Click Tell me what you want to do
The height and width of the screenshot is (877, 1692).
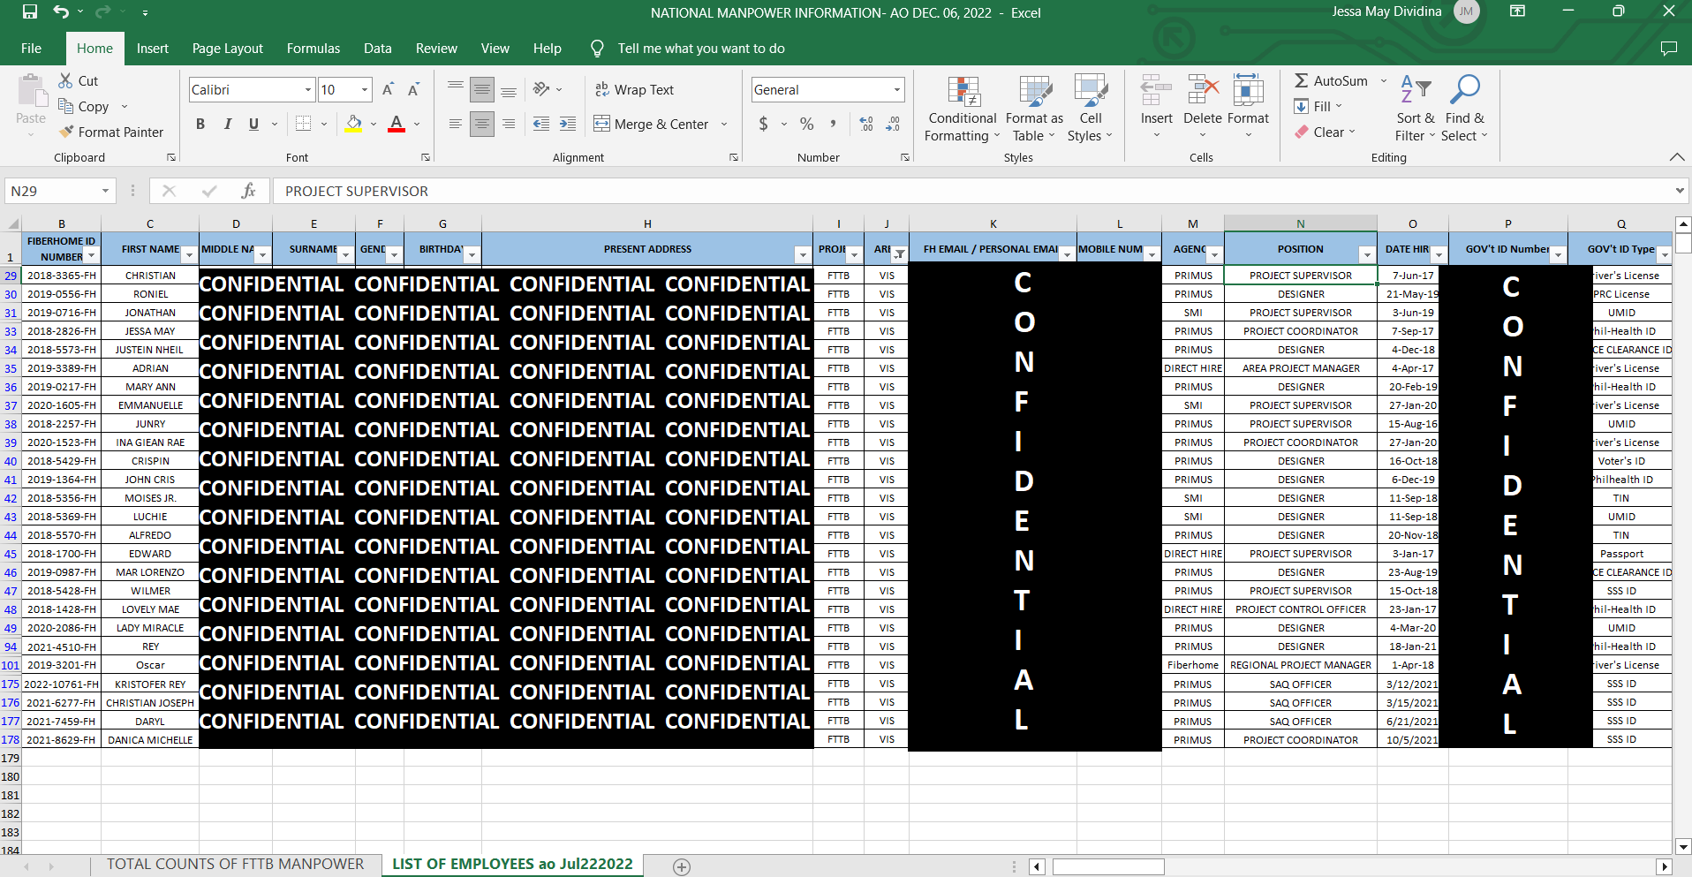(x=700, y=49)
